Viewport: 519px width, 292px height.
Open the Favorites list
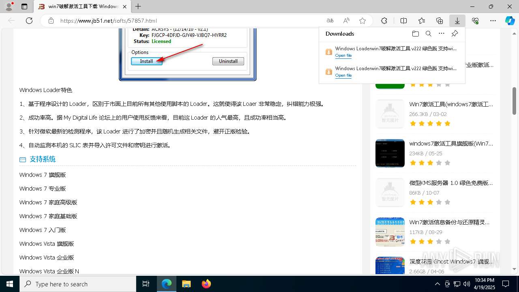(x=422, y=21)
